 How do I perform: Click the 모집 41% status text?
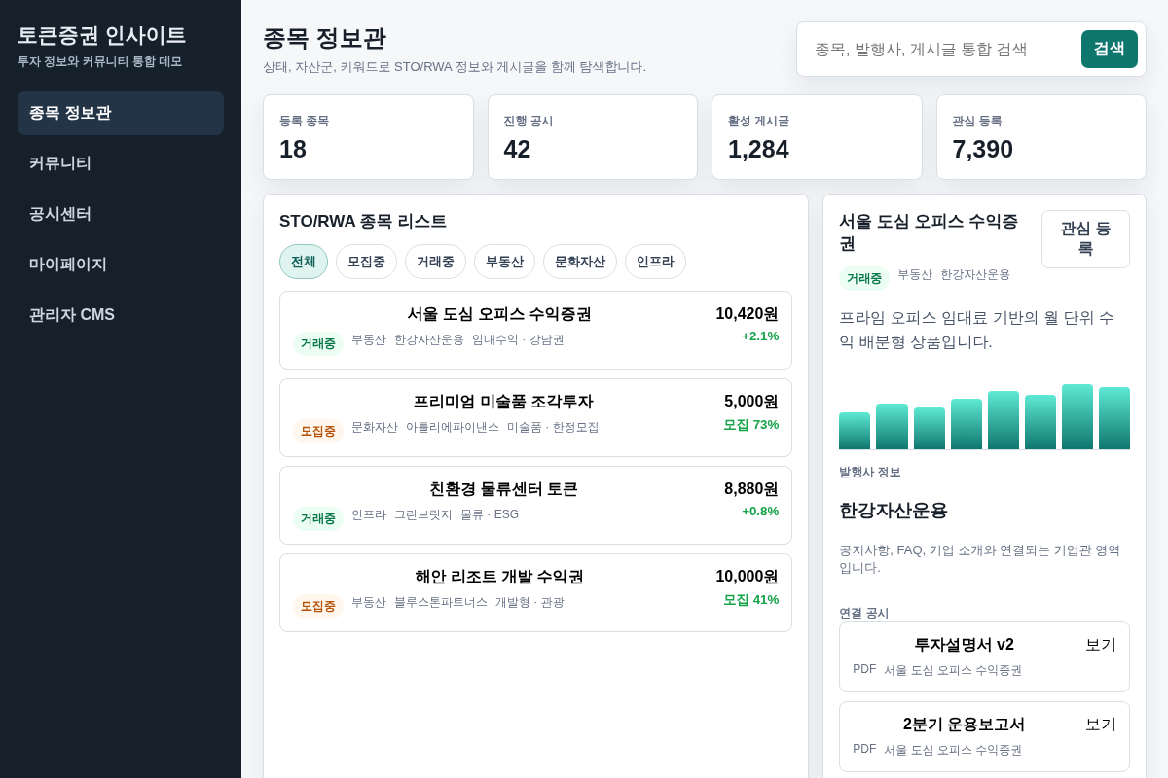tap(750, 600)
